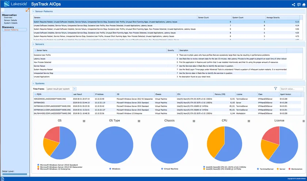Click the Search value input field

(291, 89)
